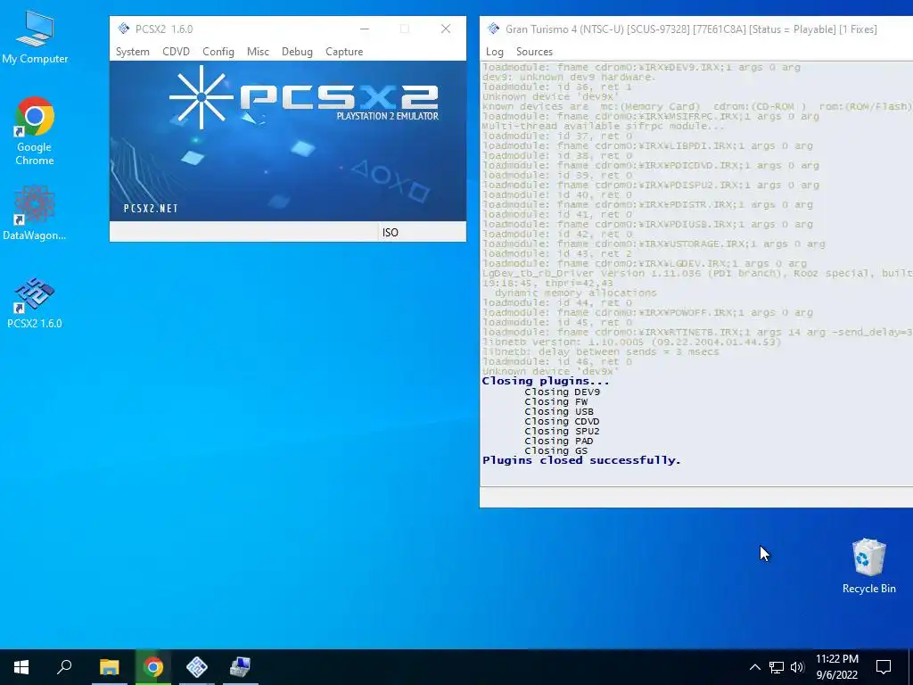913x685 pixels.
Task: Click the PCSX2 window title icon
Action: pos(123,29)
